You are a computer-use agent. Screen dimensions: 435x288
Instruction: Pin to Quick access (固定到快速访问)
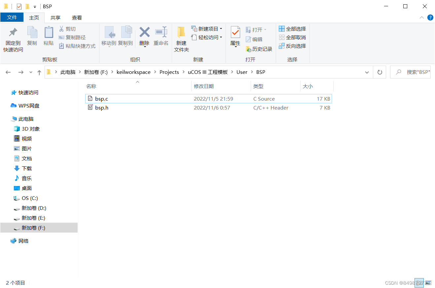13,40
